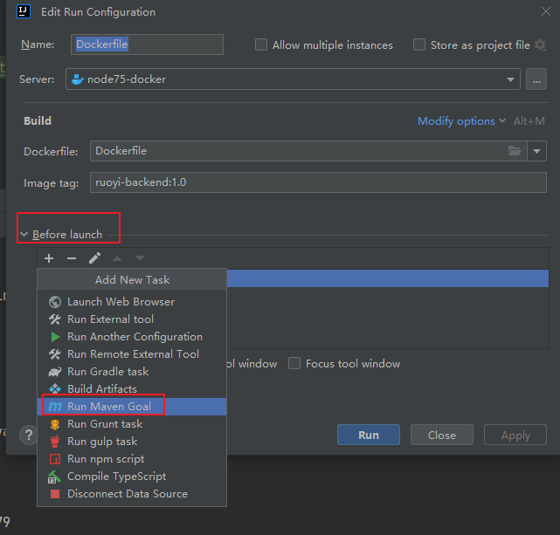The image size is (560, 535).
Task: Click the server browse ellipsis button
Action: click(x=536, y=79)
